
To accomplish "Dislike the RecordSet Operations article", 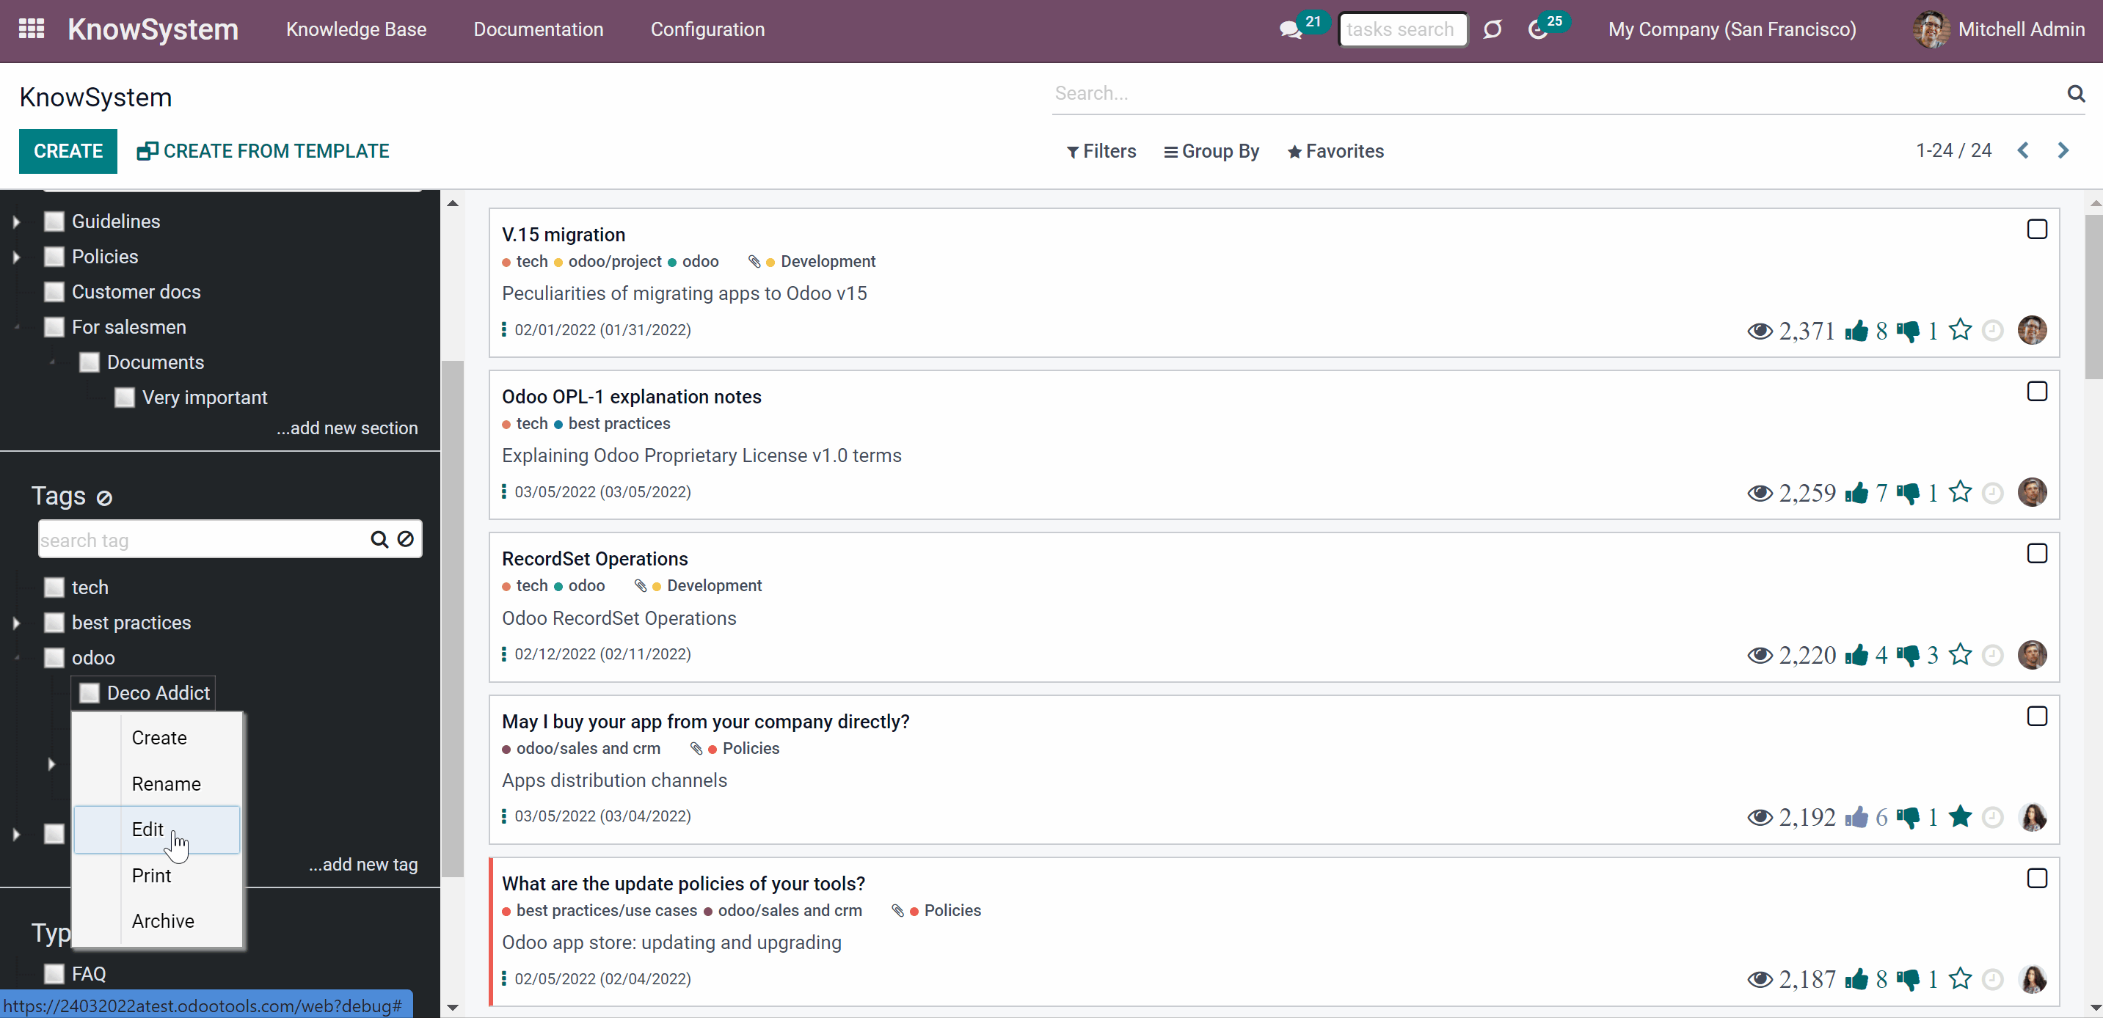I will point(1908,655).
